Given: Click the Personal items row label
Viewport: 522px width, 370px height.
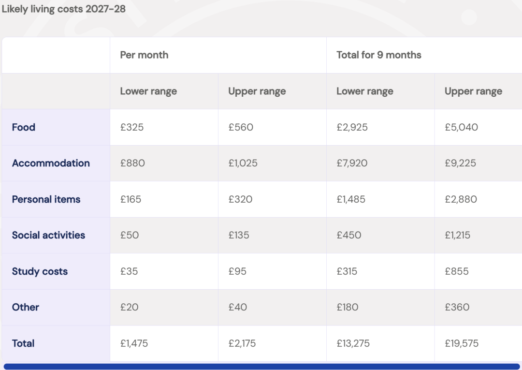Looking at the screenshot, I should point(46,199).
